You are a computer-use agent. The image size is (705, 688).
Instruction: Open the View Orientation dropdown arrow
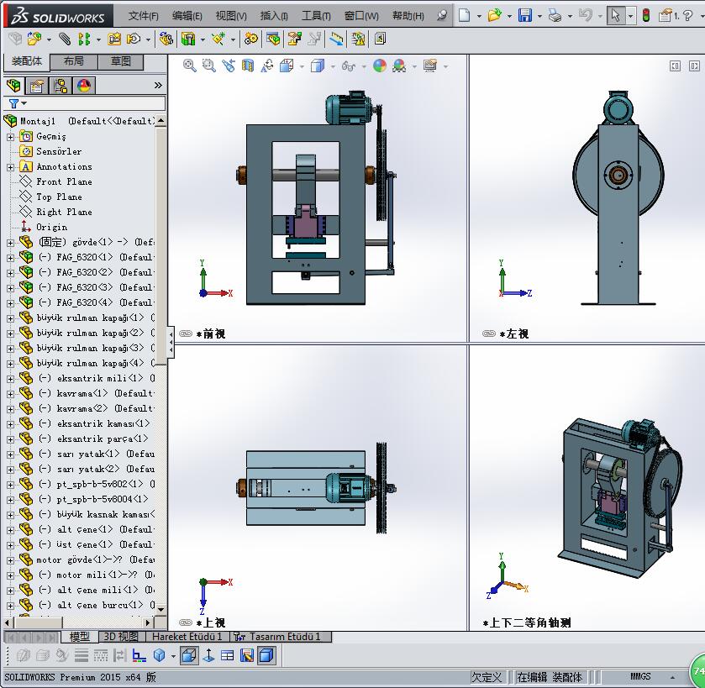[x=302, y=66]
